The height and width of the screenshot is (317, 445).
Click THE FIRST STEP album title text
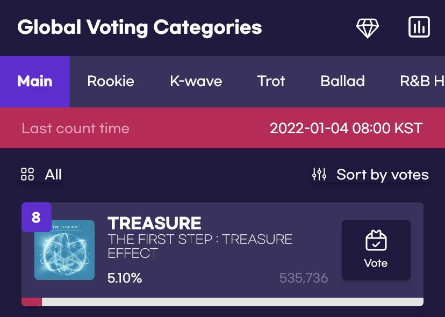(200, 246)
